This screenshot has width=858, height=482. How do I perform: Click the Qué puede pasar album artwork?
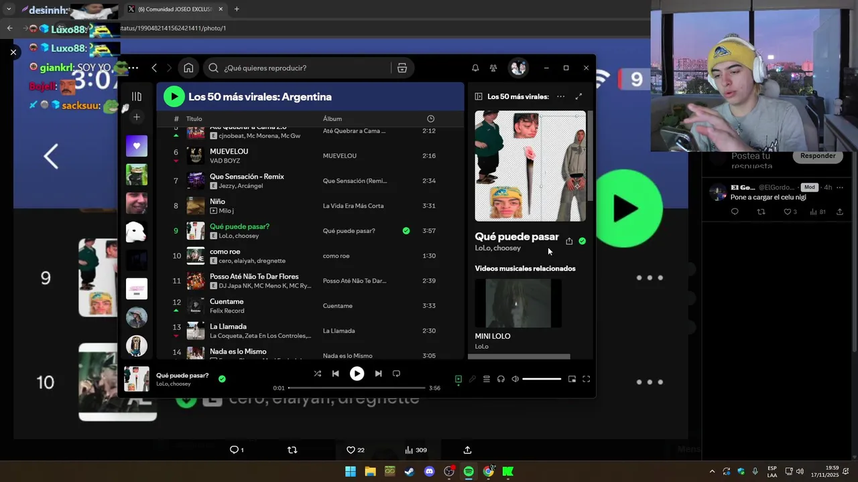(530, 166)
